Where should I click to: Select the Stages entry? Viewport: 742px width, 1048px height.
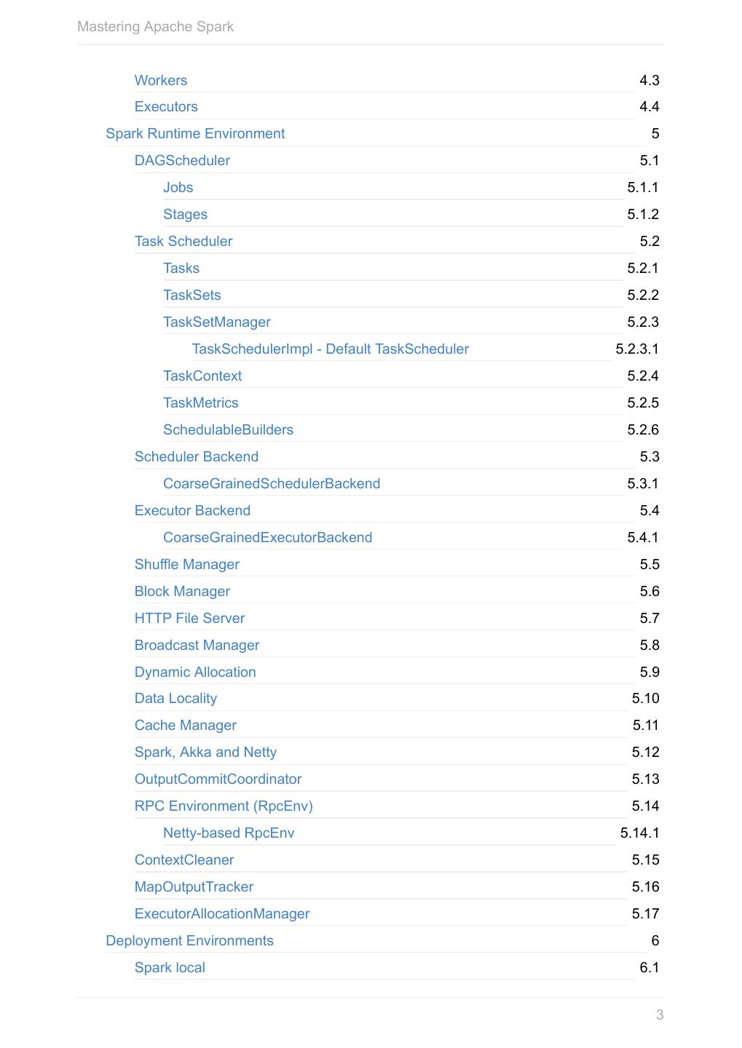185,215
